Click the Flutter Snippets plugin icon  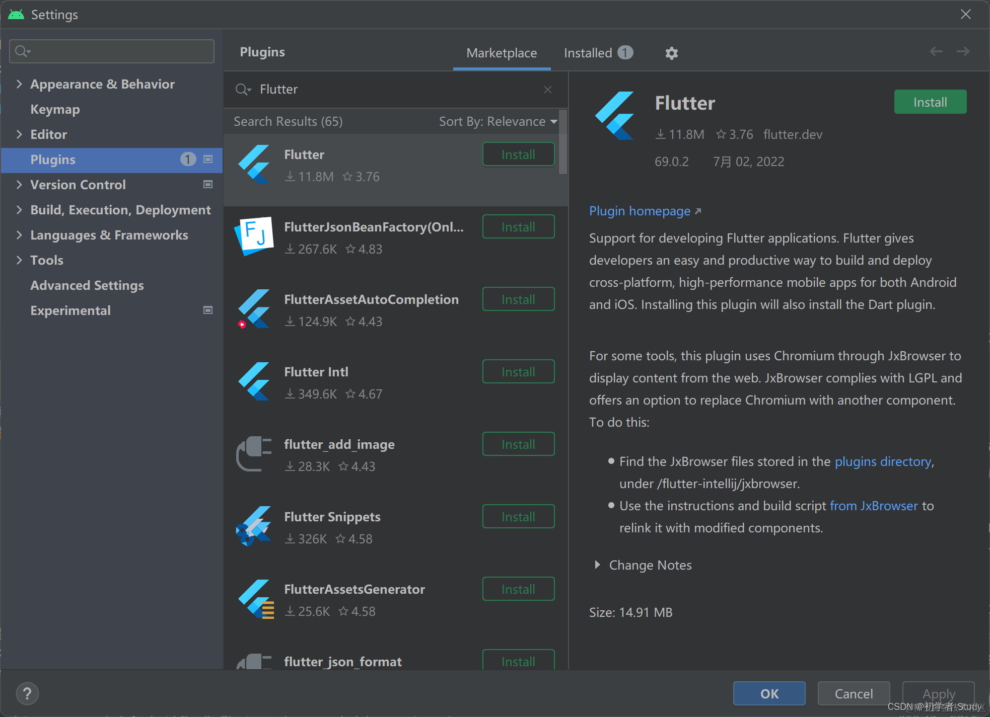click(x=254, y=526)
